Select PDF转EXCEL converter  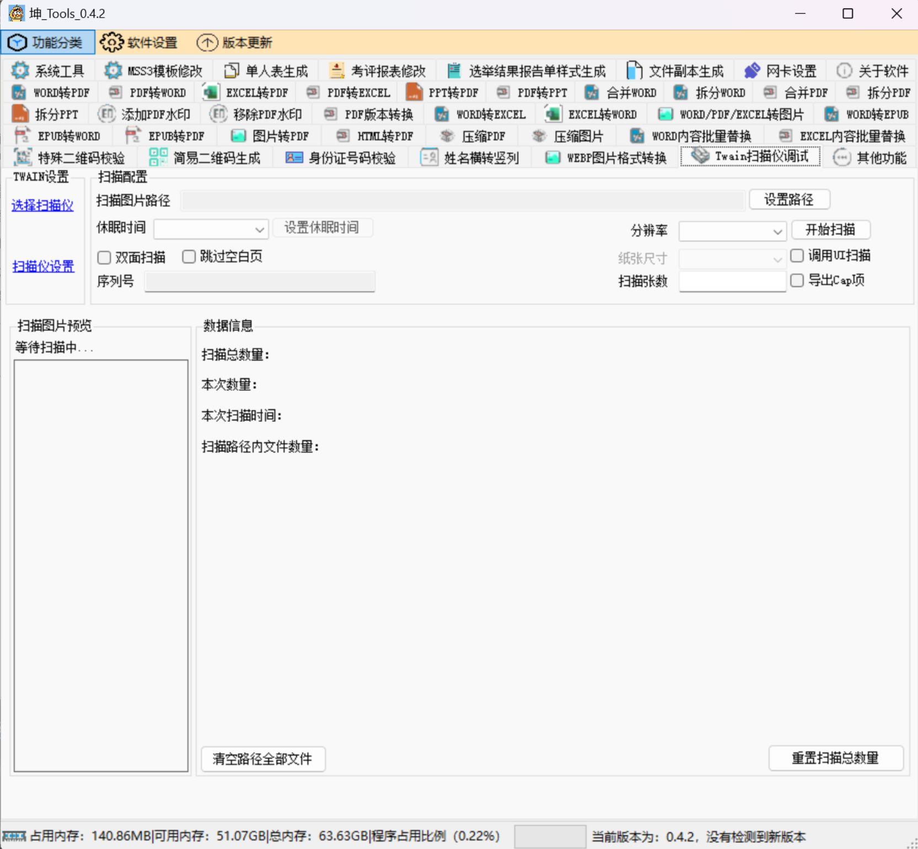(x=348, y=92)
